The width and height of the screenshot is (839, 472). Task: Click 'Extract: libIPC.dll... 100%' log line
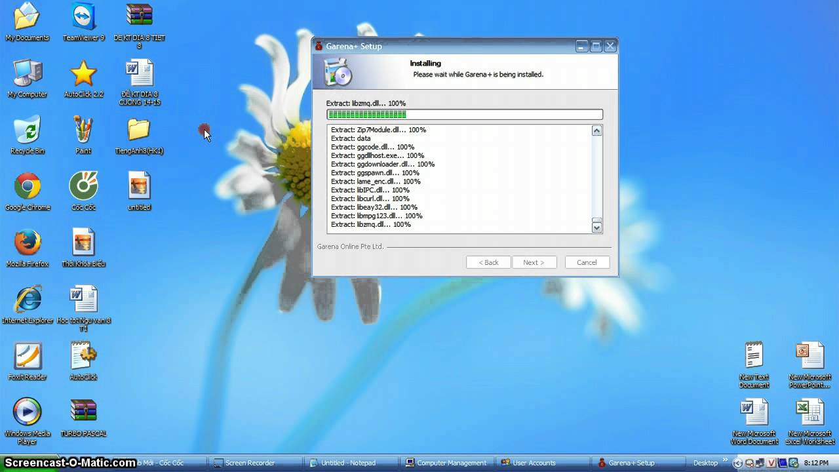click(x=370, y=189)
